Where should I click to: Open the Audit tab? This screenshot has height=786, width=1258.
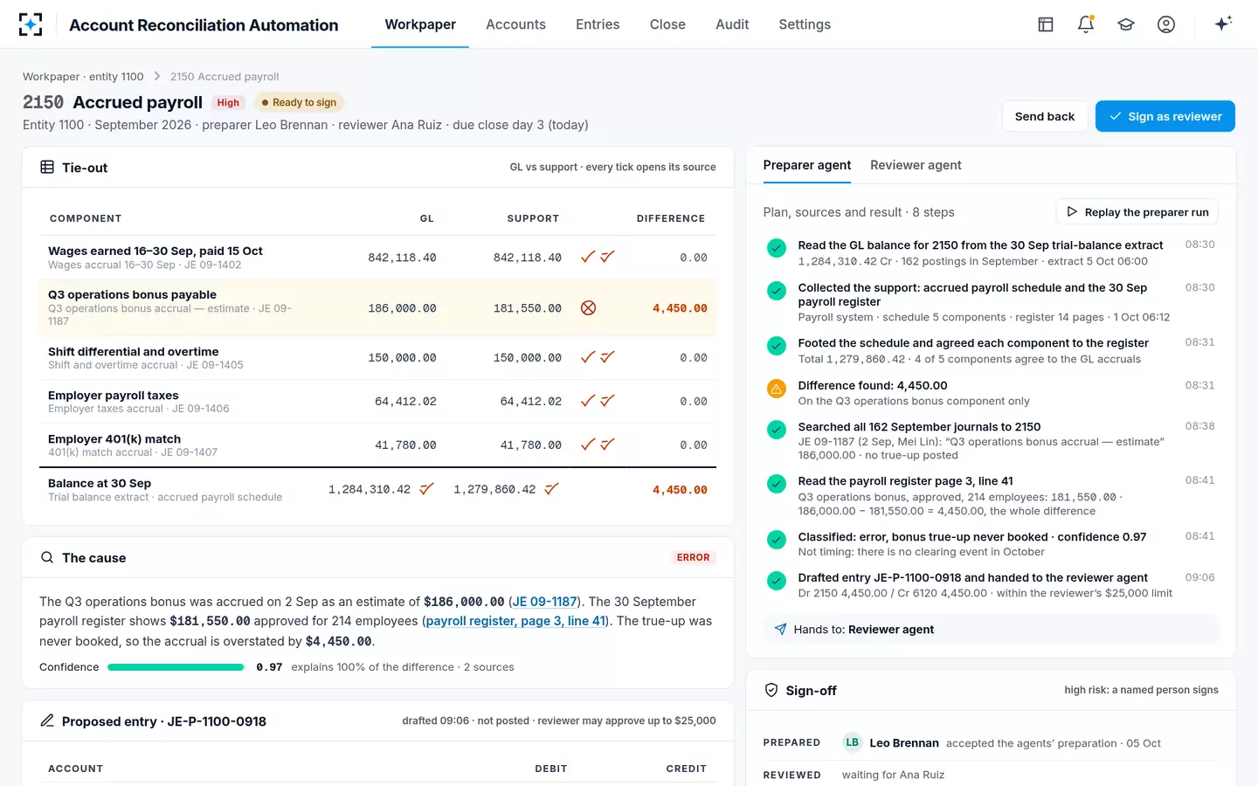tap(732, 24)
